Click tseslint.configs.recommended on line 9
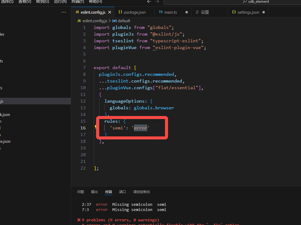The height and width of the screenshot is (225, 301). 144,81
